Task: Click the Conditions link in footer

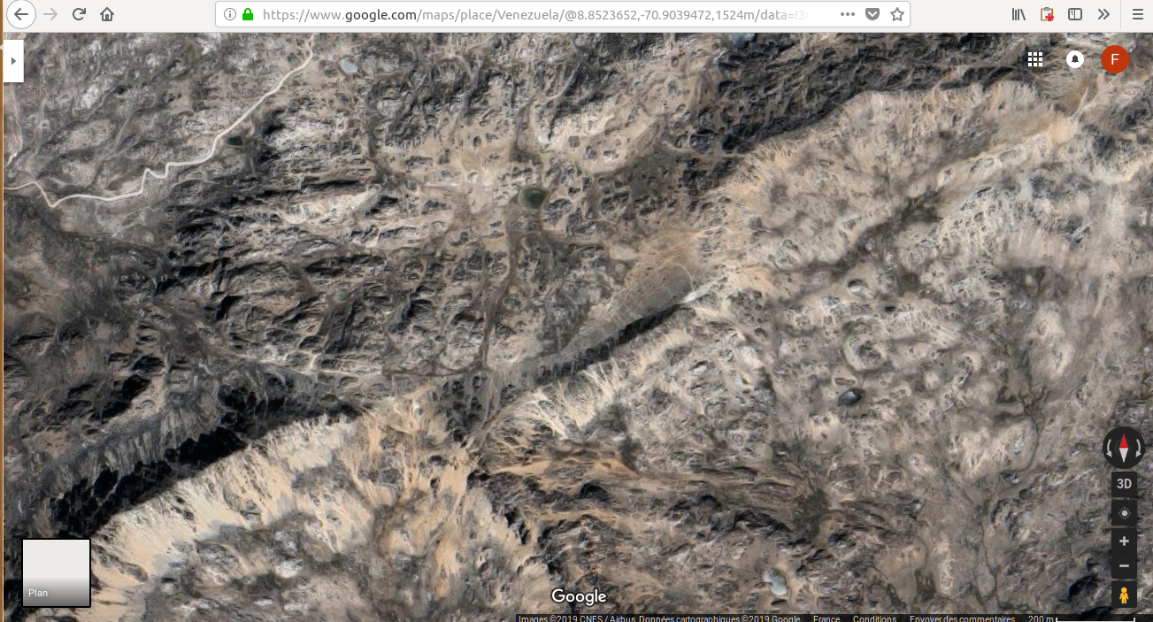Action: click(874, 618)
